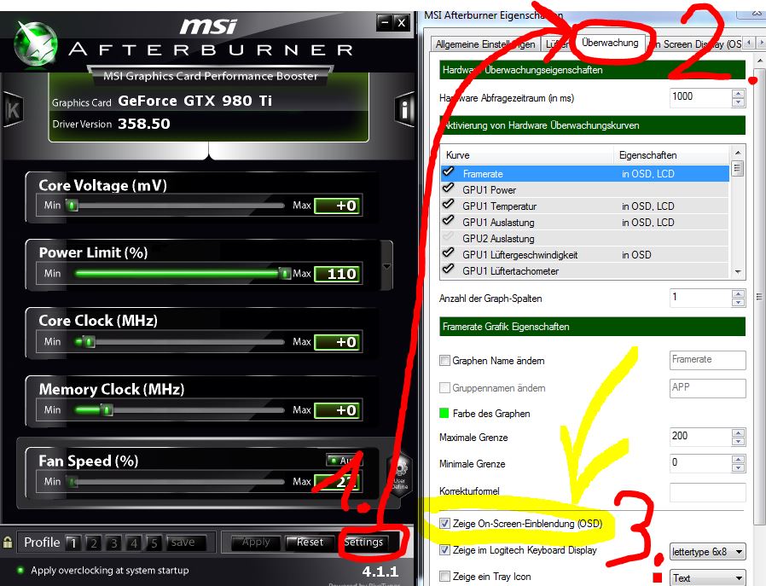Decrease Minimale Grenze spinner down
The image size is (766, 586).
point(738,467)
